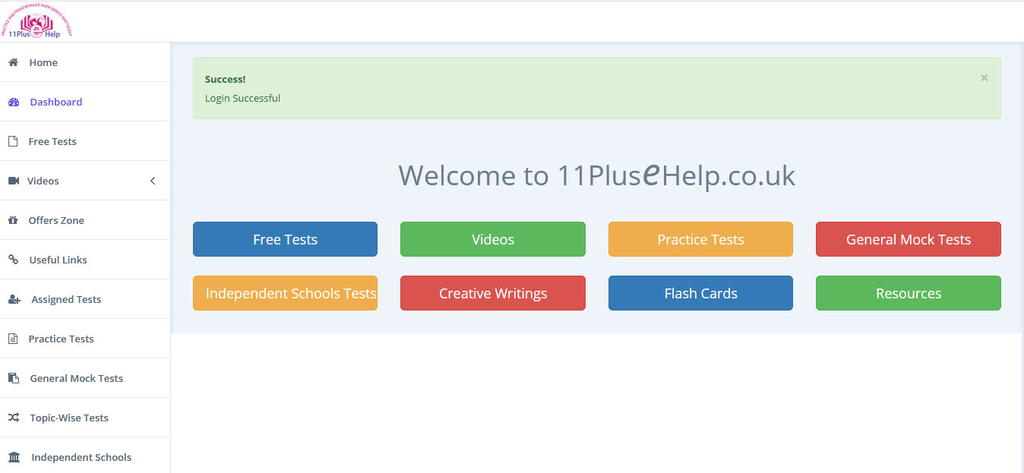
Task: Click the red General Mock Tests button
Action: 909,239
